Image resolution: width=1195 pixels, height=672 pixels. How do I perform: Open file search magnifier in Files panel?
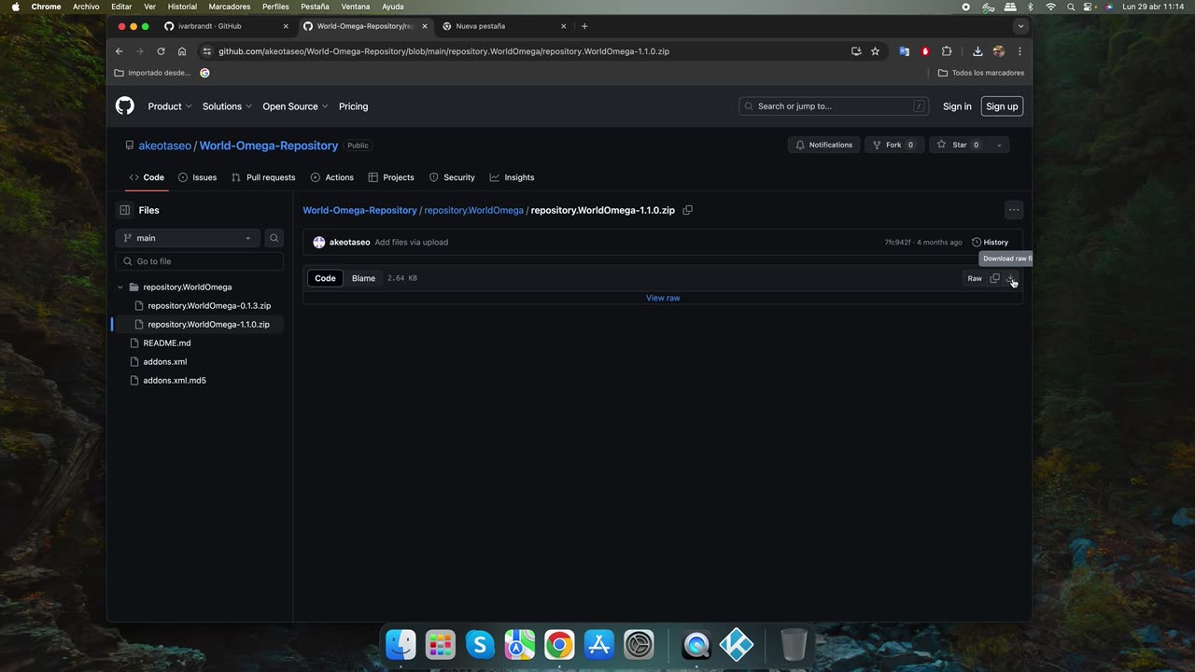[274, 238]
